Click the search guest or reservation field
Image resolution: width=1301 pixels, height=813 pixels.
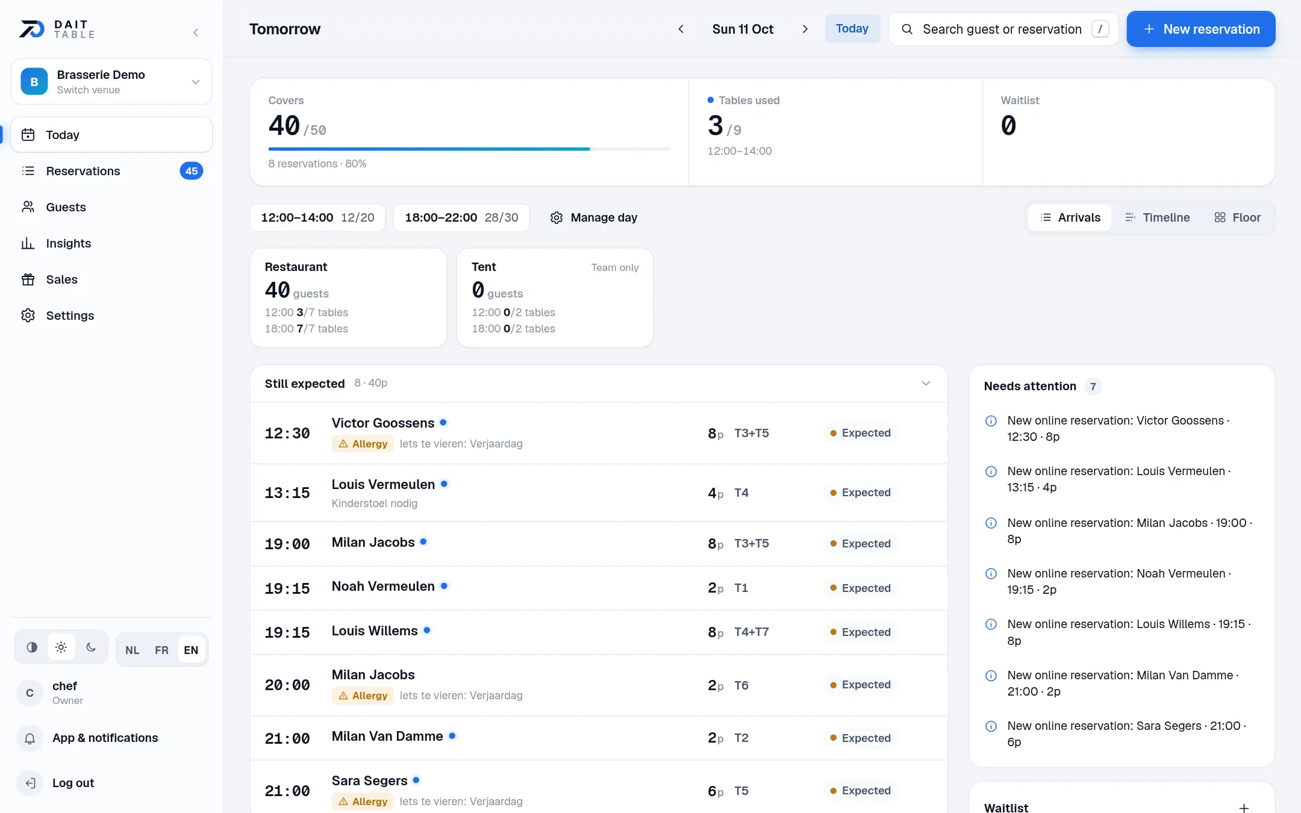click(x=1003, y=29)
